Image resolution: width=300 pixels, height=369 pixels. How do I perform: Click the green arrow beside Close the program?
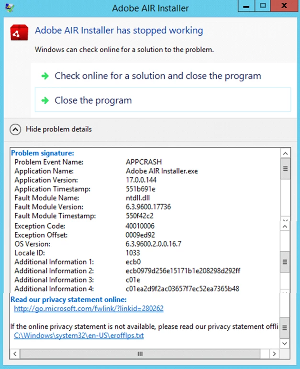pyautogui.click(x=45, y=100)
